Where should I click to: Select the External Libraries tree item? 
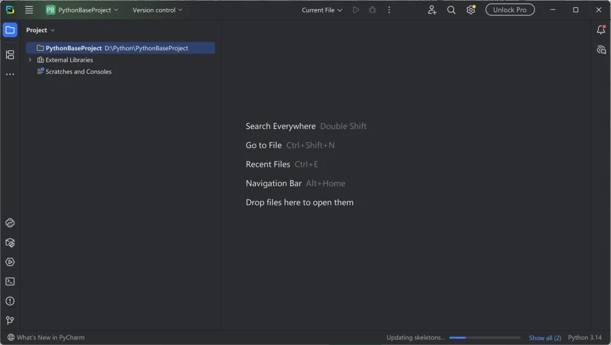click(69, 59)
